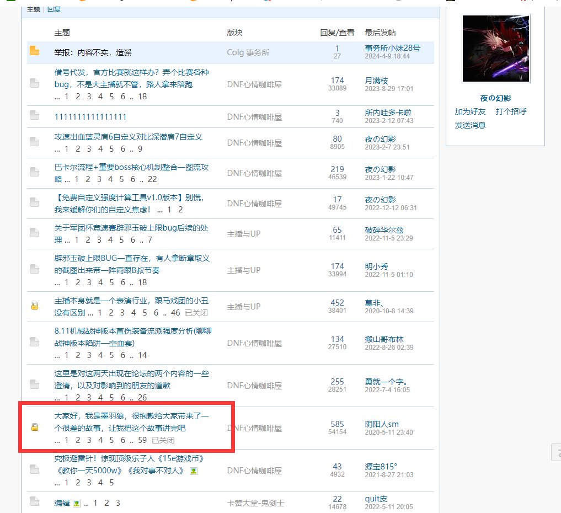Click the orange folder icon beside 举报:内容不实
The width and height of the screenshot is (561, 513).
[35, 51]
